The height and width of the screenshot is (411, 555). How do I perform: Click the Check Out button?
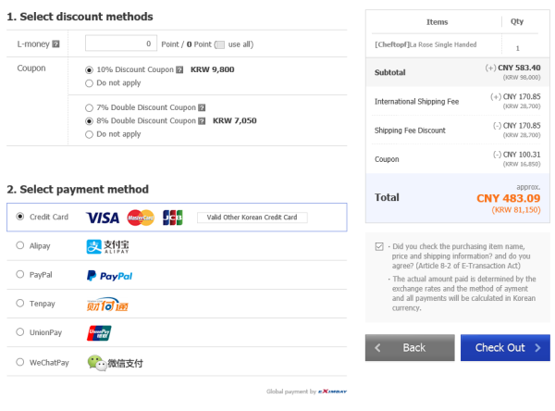505,347
